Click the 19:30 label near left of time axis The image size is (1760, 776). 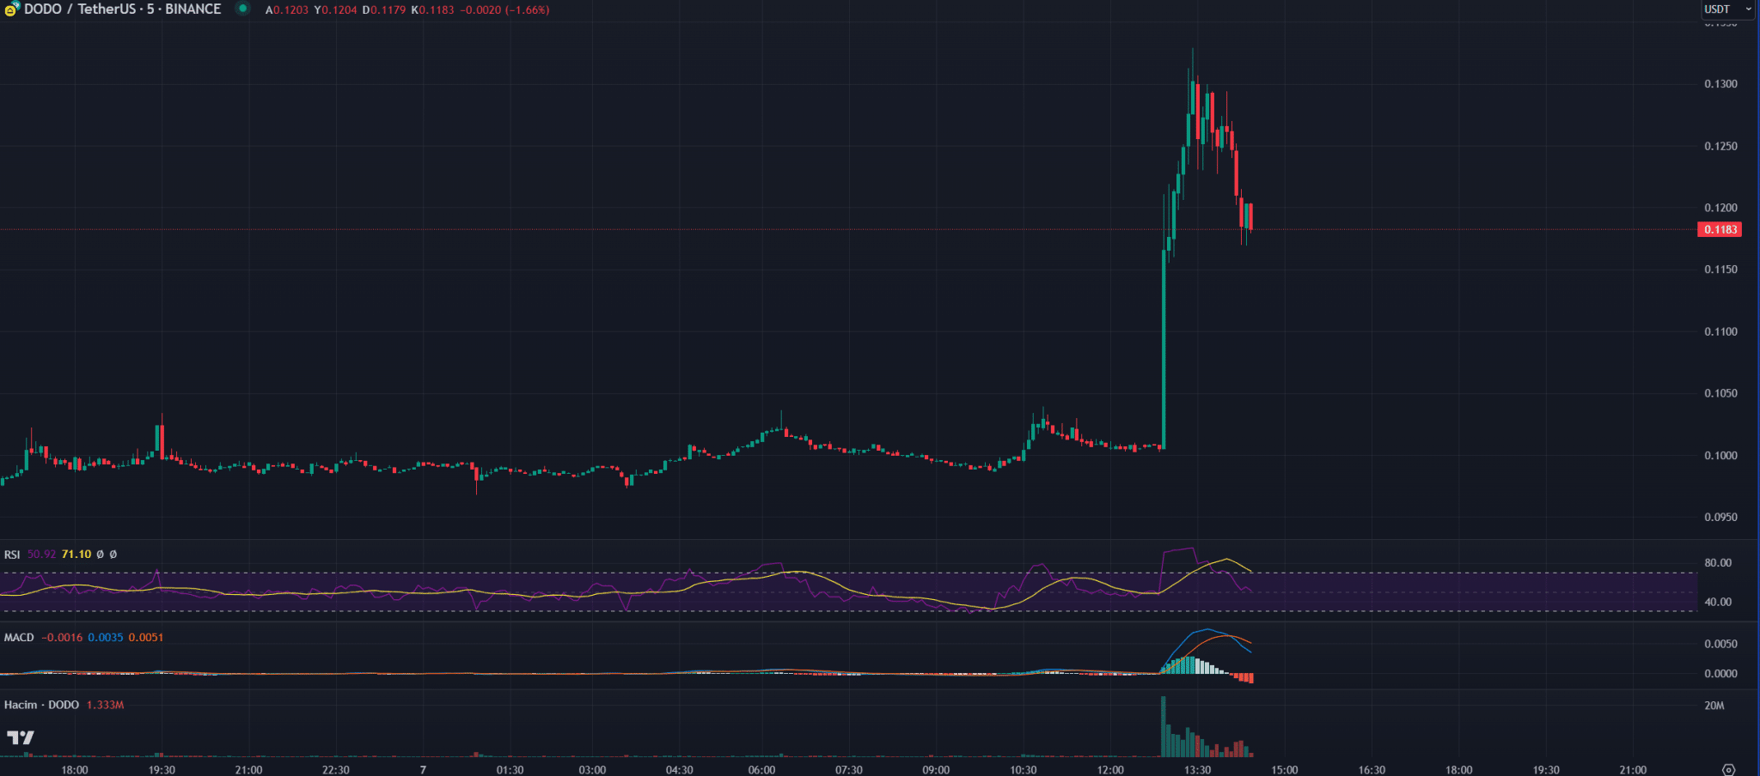[x=162, y=770]
